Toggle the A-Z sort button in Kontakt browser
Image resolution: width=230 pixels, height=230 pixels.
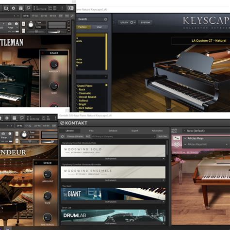click(88, 136)
